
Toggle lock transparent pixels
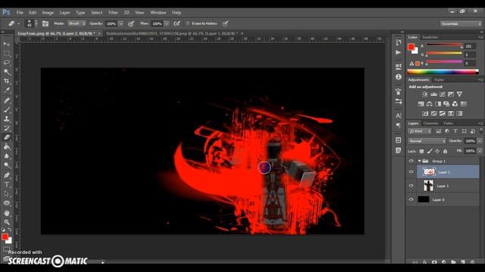(421, 151)
